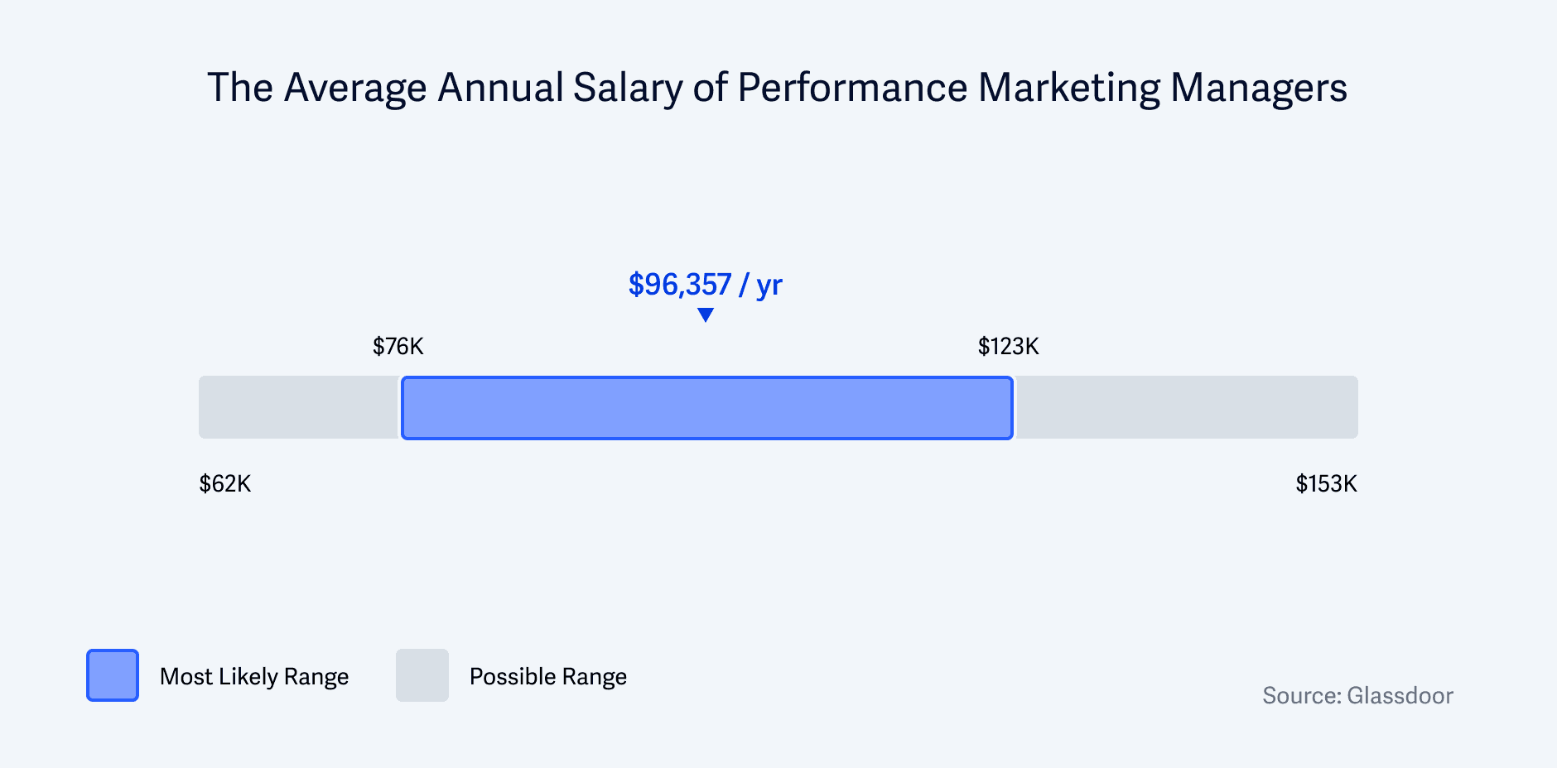Click the chart title about Performance Marketing Managers
This screenshot has width=1557, height=768.
[777, 88]
